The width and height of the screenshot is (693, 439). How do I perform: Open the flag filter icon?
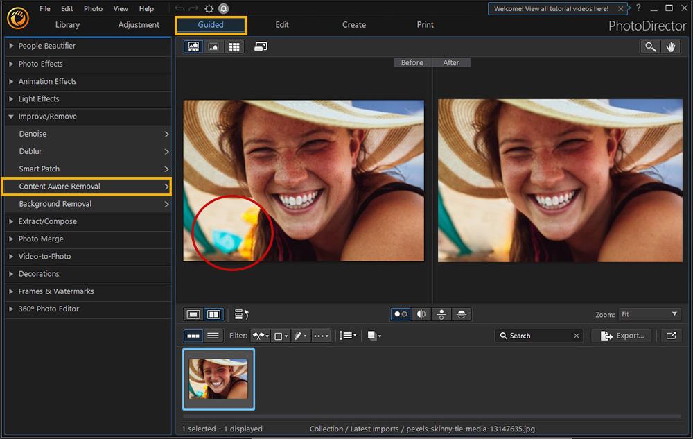[x=259, y=336]
